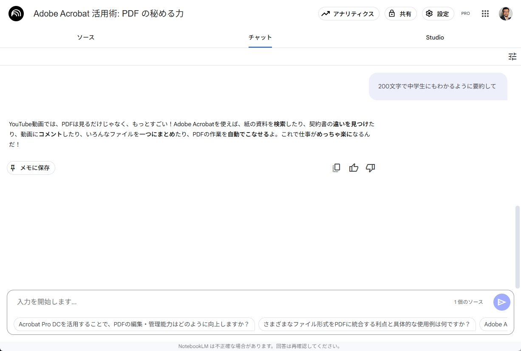Image resolution: width=521 pixels, height=351 pixels.
Task: Switch to the チャット tab
Action: 260,37
